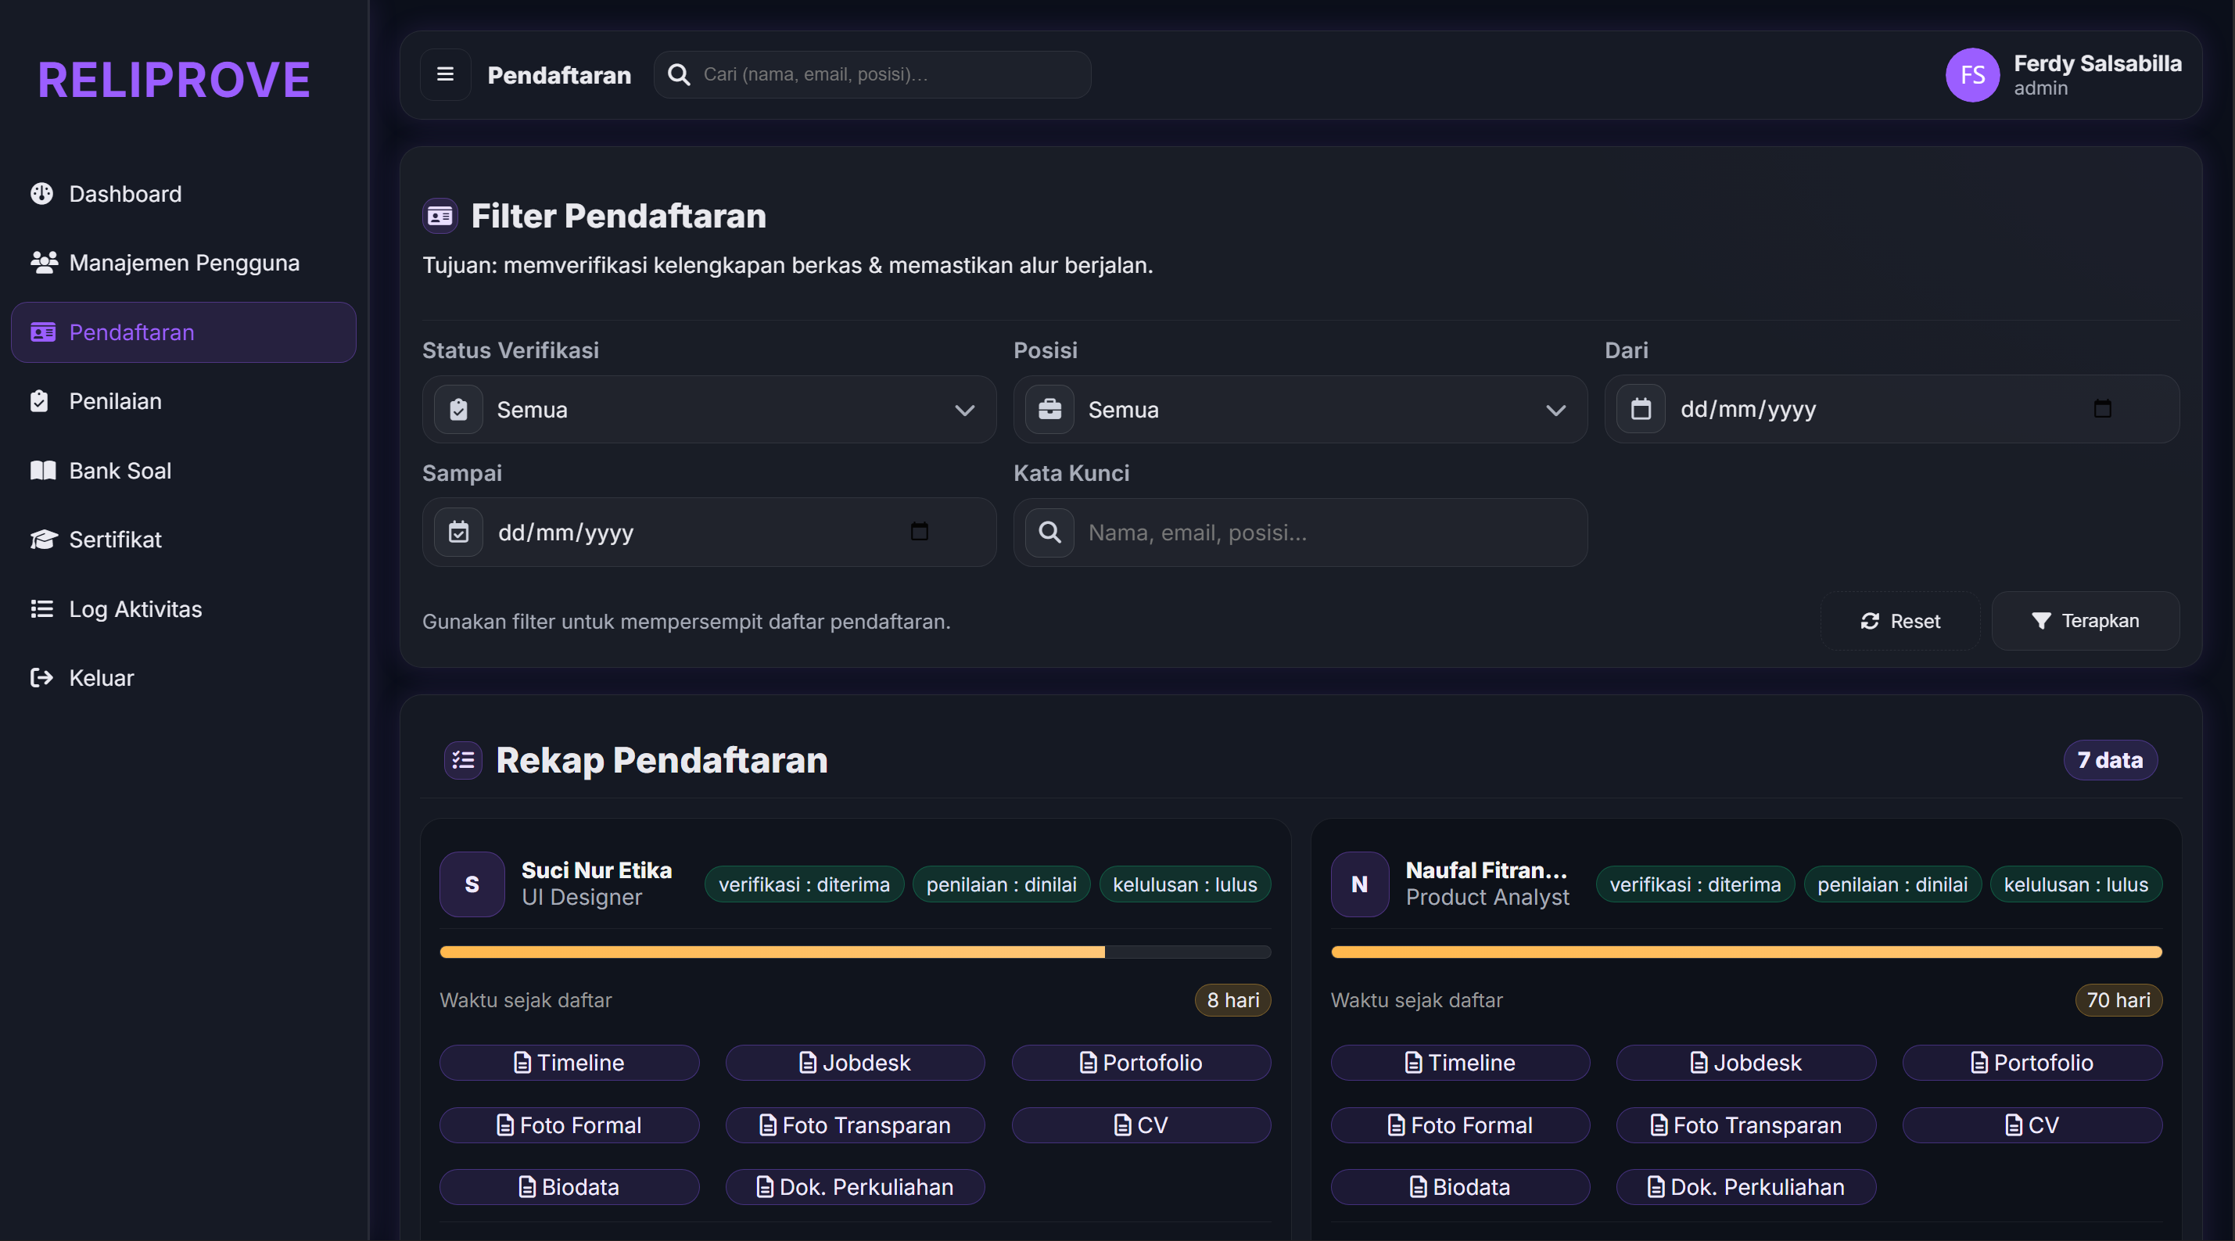The image size is (2235, 1241).
Task: Open date picker icon of Sampai field
Action: tap(920, 532)
